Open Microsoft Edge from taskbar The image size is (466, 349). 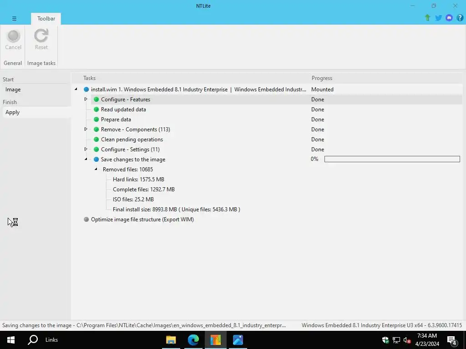pyautogui.click(x=193, y=340)
